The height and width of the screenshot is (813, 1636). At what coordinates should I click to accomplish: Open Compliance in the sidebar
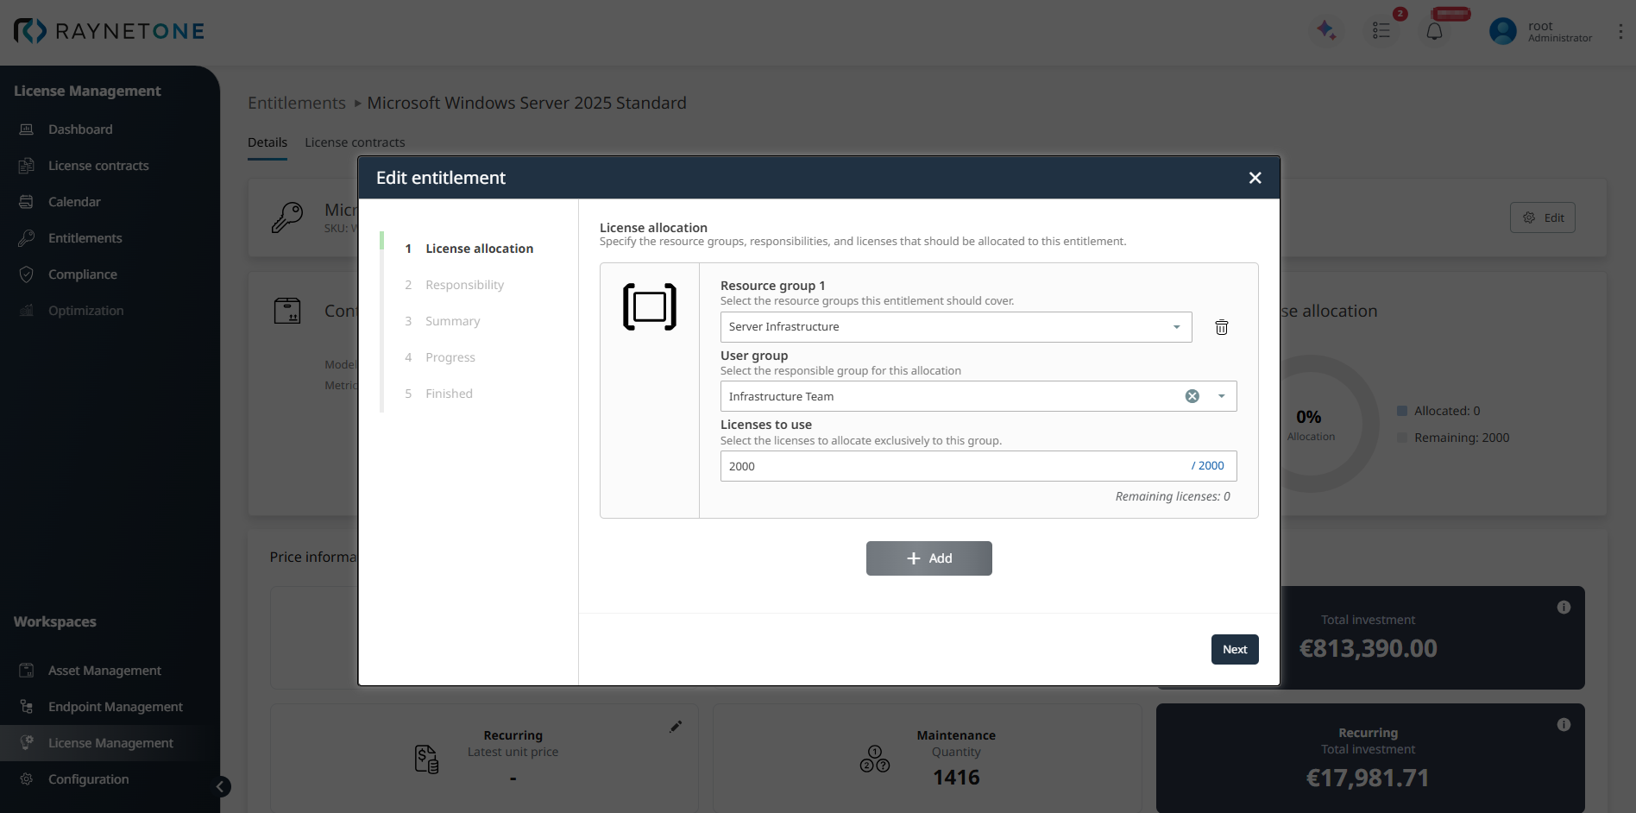[83, 274]
